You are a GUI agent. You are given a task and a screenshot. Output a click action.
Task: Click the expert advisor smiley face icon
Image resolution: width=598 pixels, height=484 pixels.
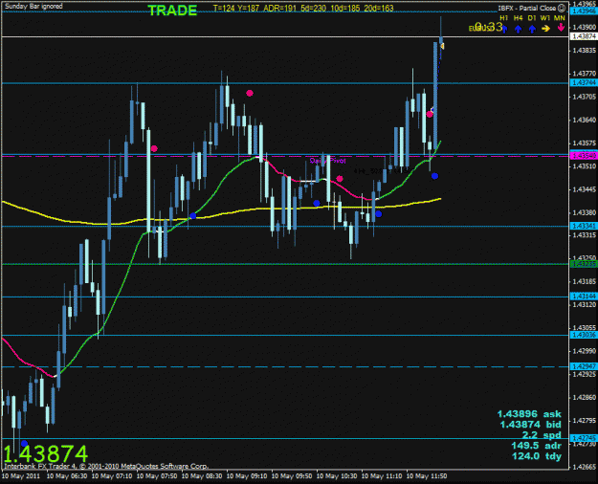[562, 8]
